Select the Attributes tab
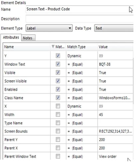 coord(11,37)
